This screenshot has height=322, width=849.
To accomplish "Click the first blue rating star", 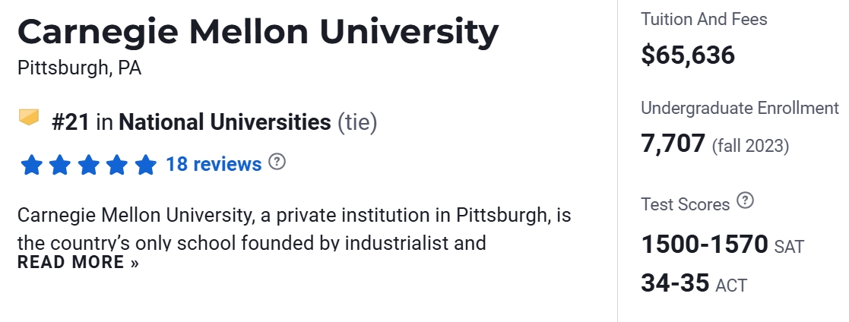I will [x=31, y=164].
